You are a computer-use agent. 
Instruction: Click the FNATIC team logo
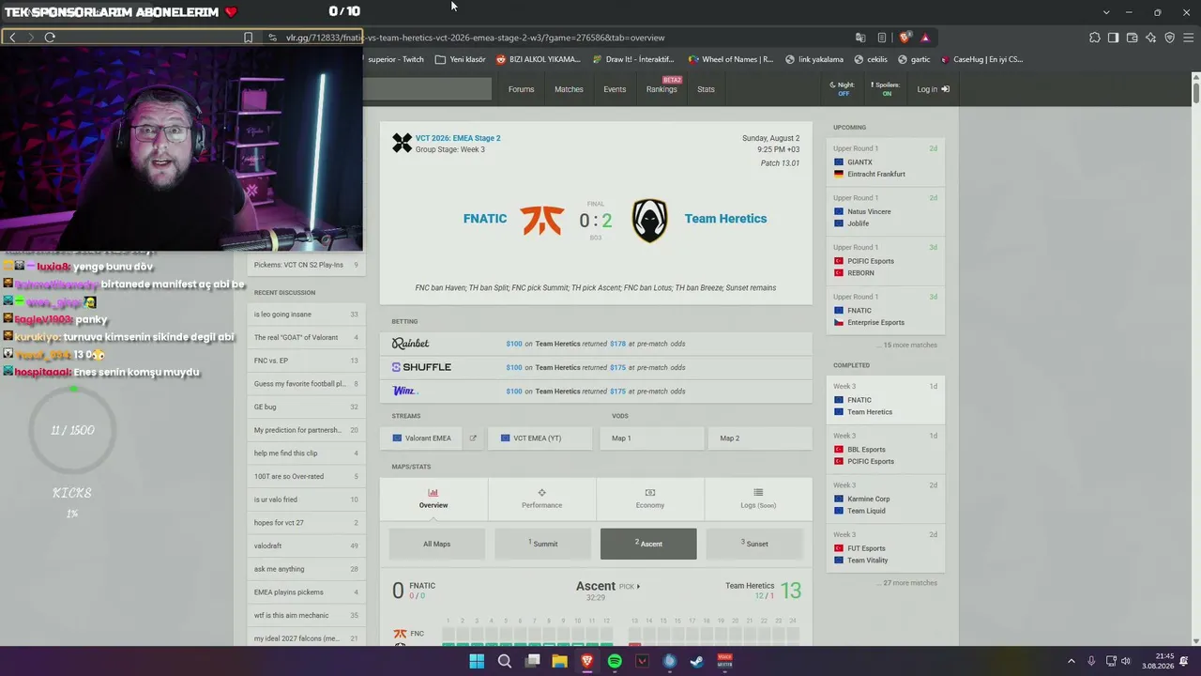point(541,220)
